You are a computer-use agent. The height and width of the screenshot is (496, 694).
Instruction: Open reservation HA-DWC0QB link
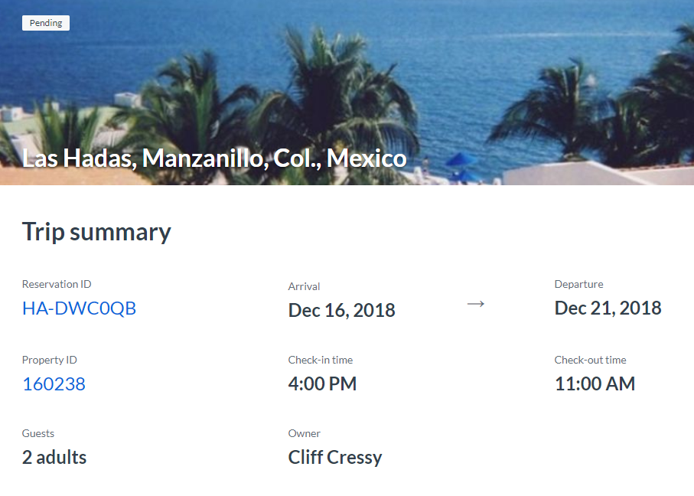[80, 308]
